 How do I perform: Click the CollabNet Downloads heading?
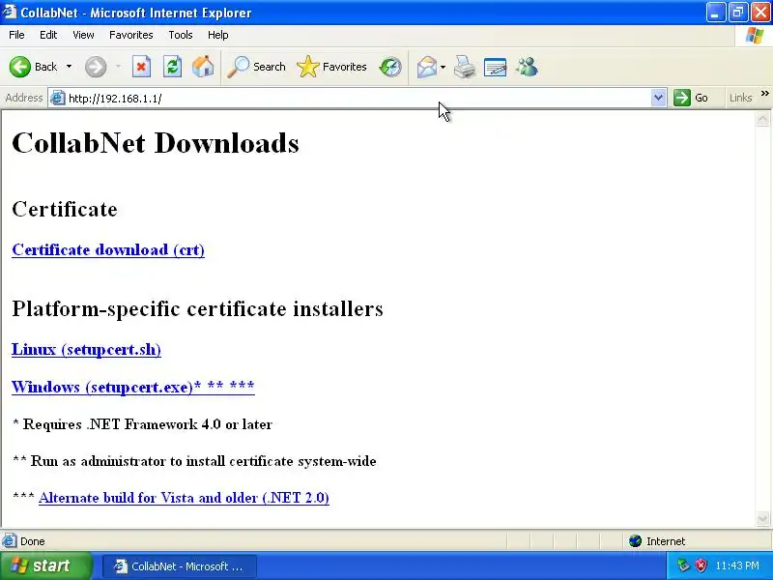pos(156,143)
